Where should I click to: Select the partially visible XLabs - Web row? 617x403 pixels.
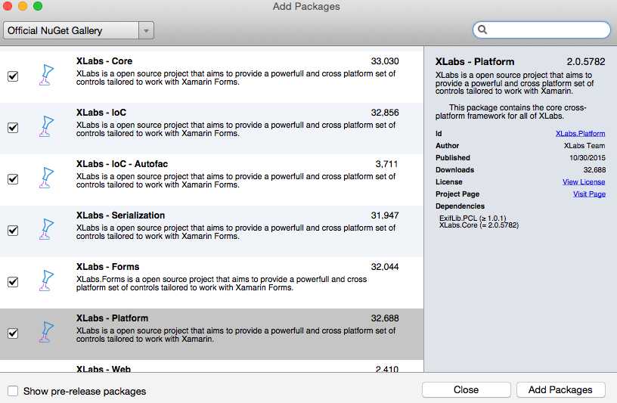[x=212, y=367]
